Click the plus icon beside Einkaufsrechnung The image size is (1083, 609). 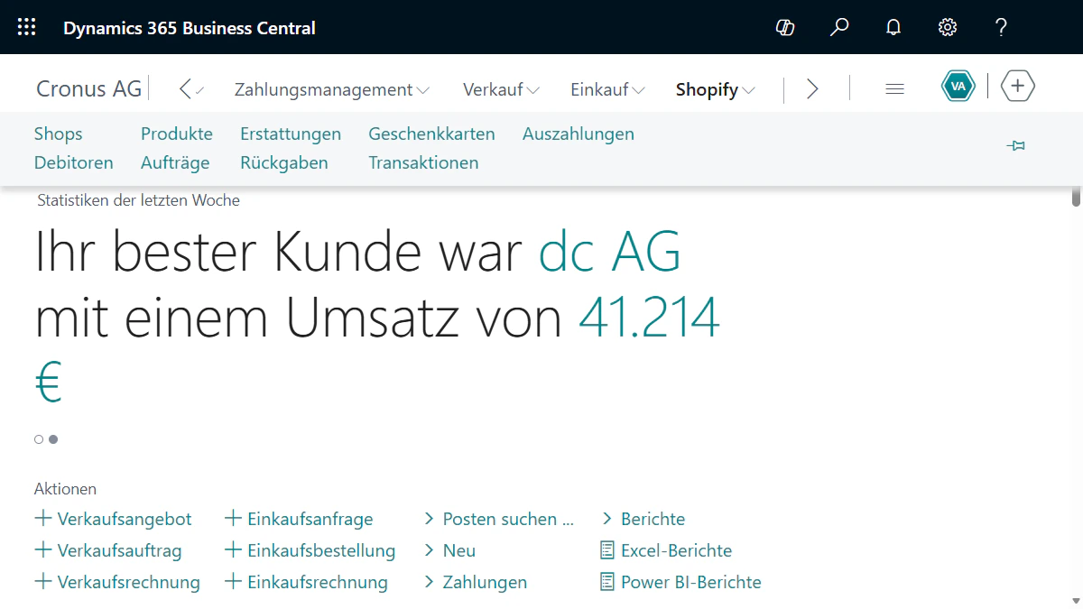[x=233, y=581]
